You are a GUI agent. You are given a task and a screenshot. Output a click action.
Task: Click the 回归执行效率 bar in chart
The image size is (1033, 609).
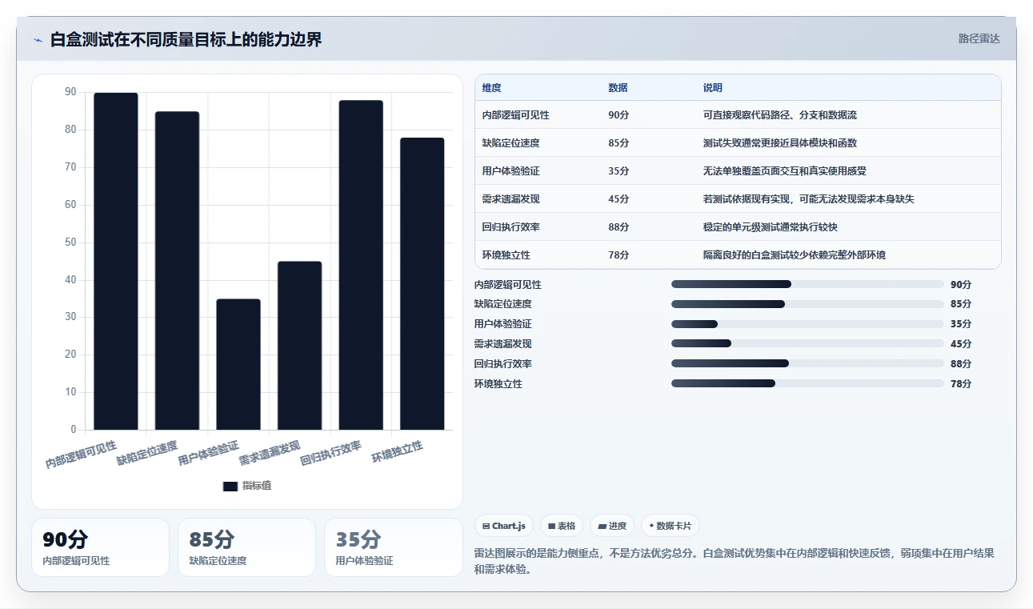point(361,265)
